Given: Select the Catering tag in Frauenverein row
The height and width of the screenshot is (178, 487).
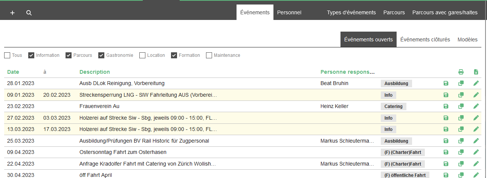Looking at the screenshot, I should coord(393,106).
